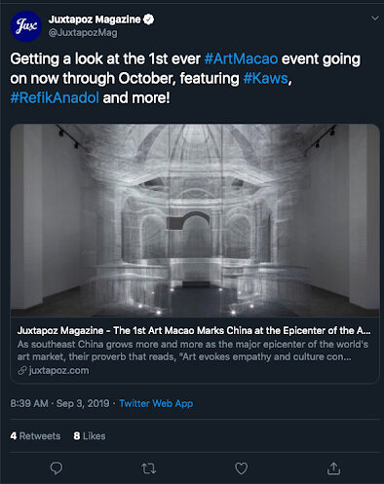
Task: Open the #RefikAnadol hashtag
Action: (x=55, y=97)
